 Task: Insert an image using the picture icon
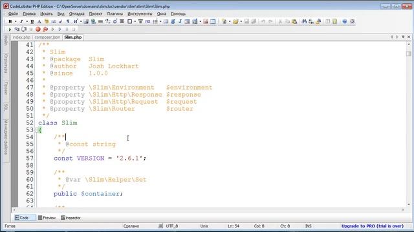86,21
